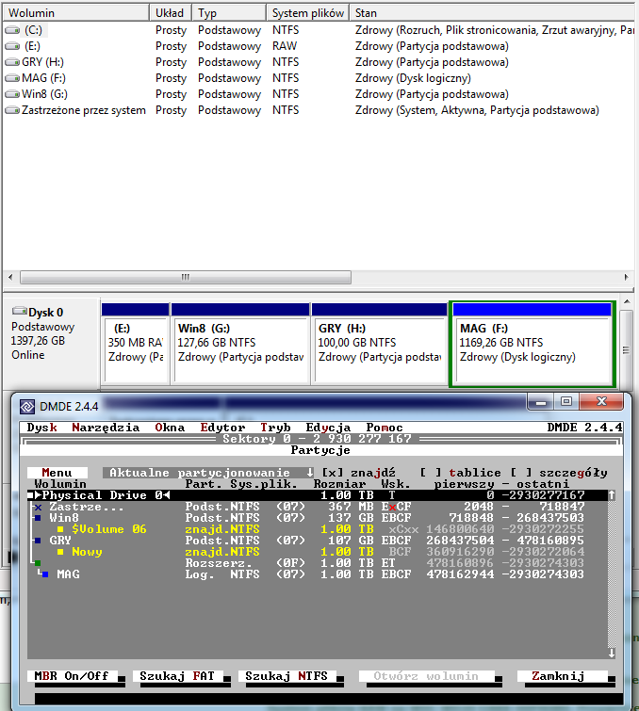This screenshot has width=639, height=711.
Task: Sort by the System plików column header
Action: click(x=307, y=12)
